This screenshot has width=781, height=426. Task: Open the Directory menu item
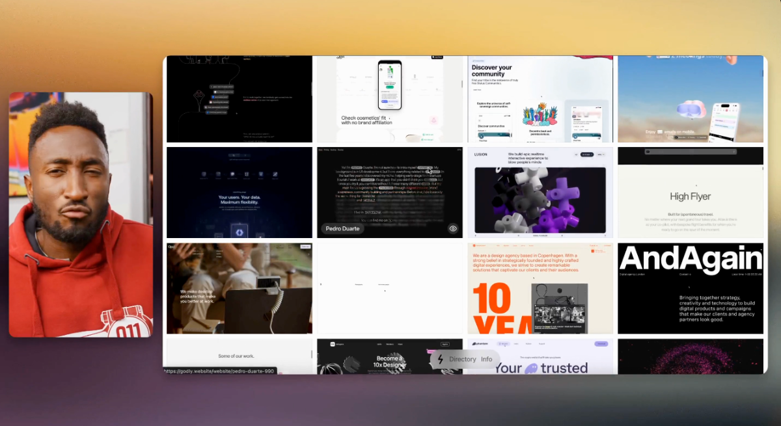coord(462,359)
